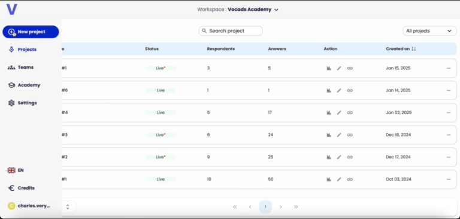The height and width of the screenshot is (219, 460).
Task: Open statistics for the Jan 15, 2025 project
Action: click(x=329, y=68)
